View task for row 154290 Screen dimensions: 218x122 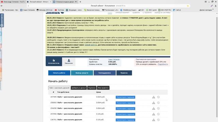pos(125,108)
